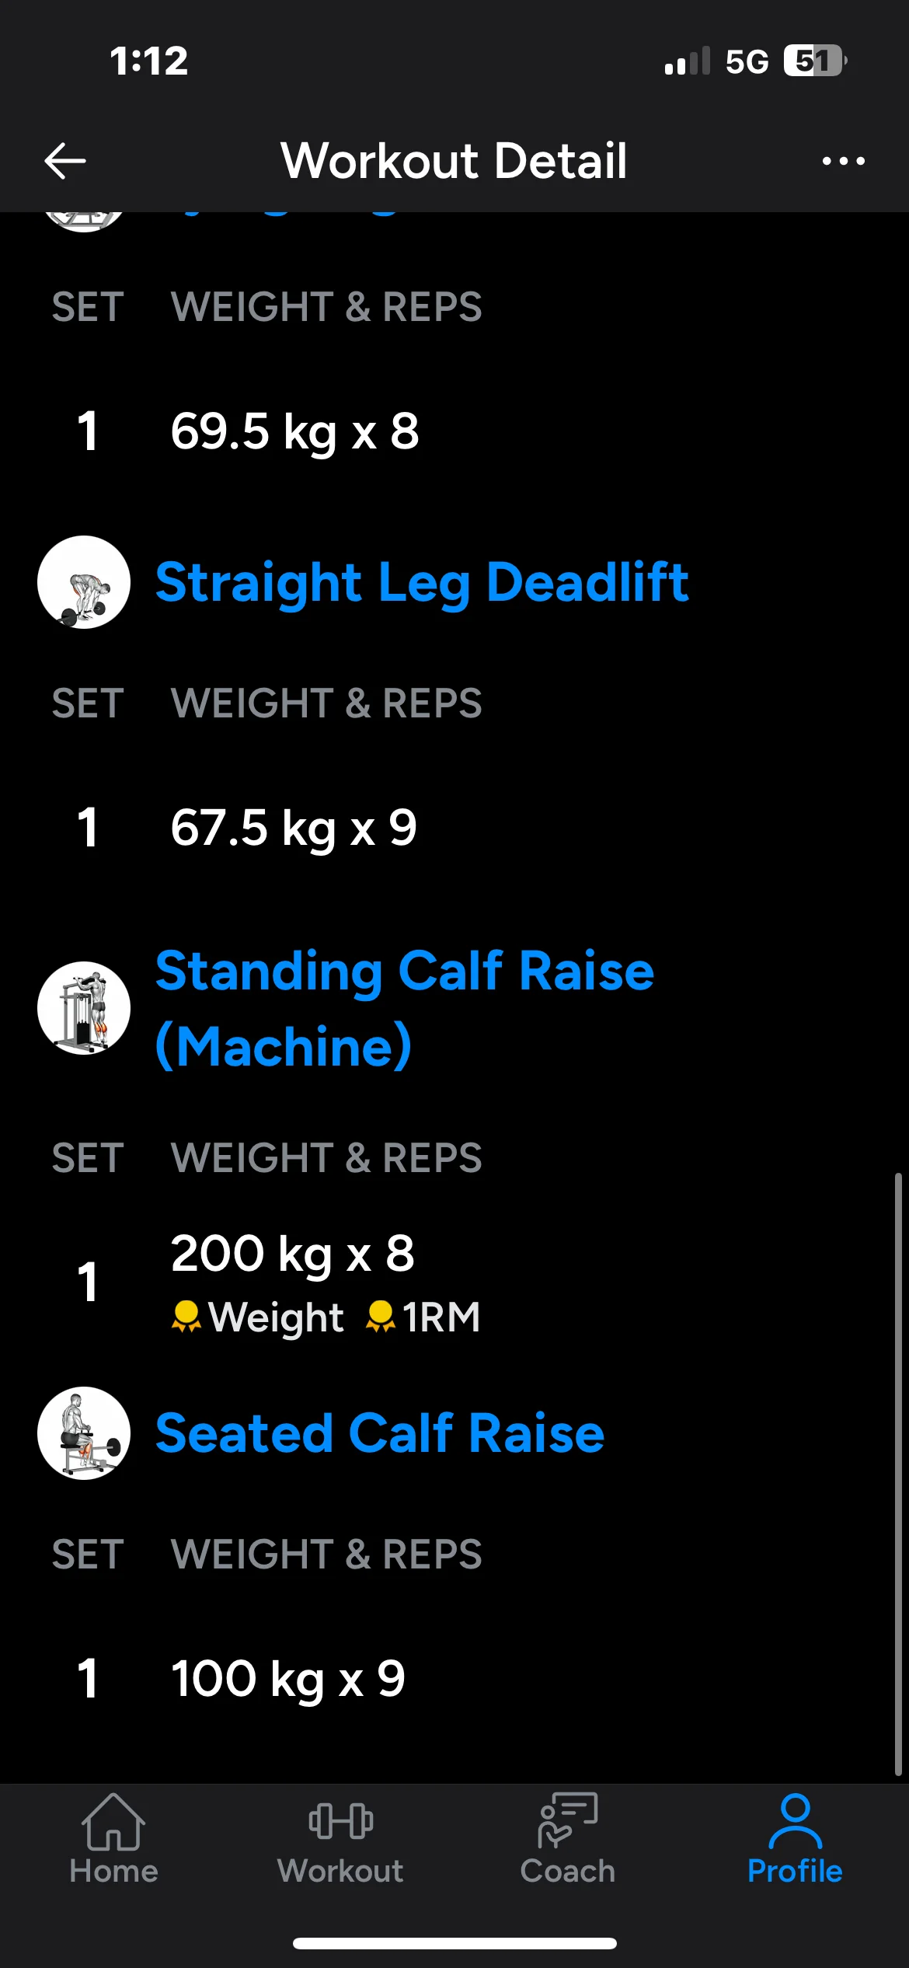Viewport: 909px width, 1968px height.
Task: Switch to the Workout tab
Action: point(340,1839)
